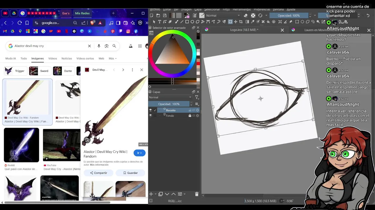Toggle the checkmark on the Boceto layer

click(x=155, y=110)
